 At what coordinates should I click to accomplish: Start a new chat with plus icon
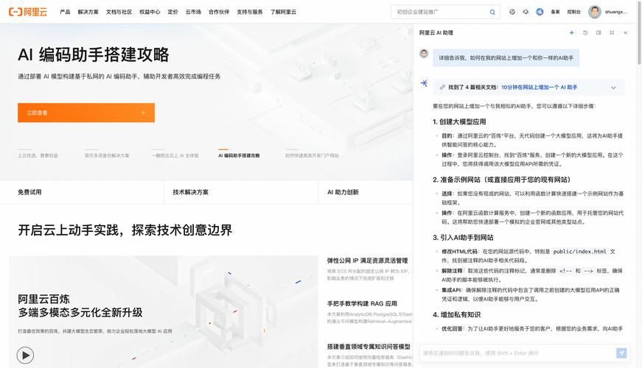coord(571,32)
